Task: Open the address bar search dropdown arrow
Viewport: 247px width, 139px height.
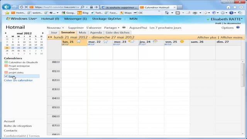Action: tap(86, 7)
